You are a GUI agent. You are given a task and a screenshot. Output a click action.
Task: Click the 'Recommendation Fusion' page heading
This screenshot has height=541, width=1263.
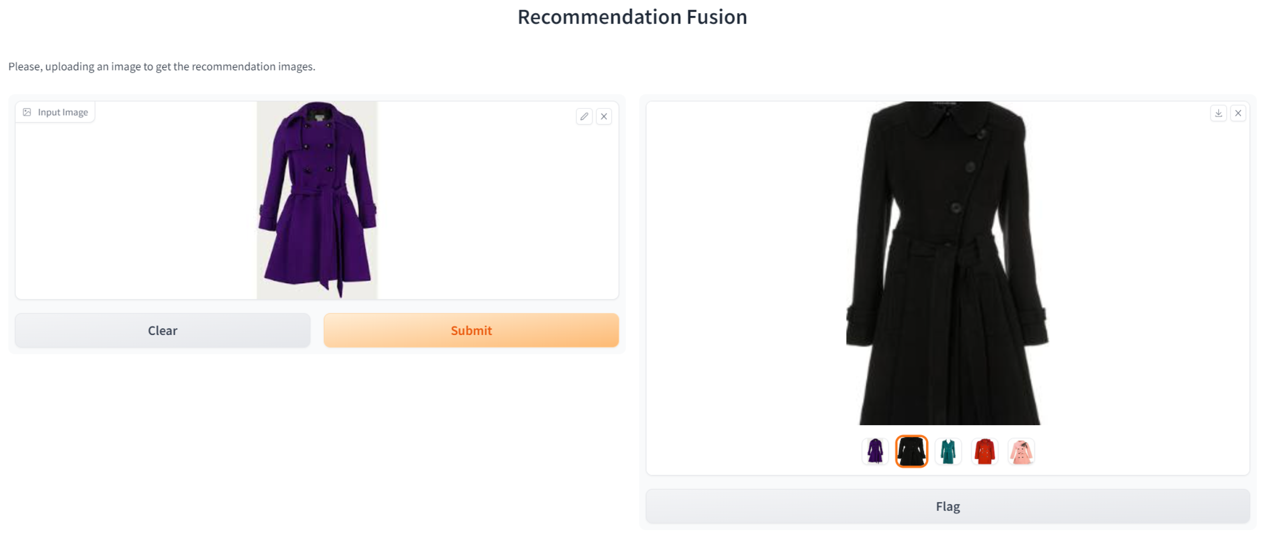(632, 17)
